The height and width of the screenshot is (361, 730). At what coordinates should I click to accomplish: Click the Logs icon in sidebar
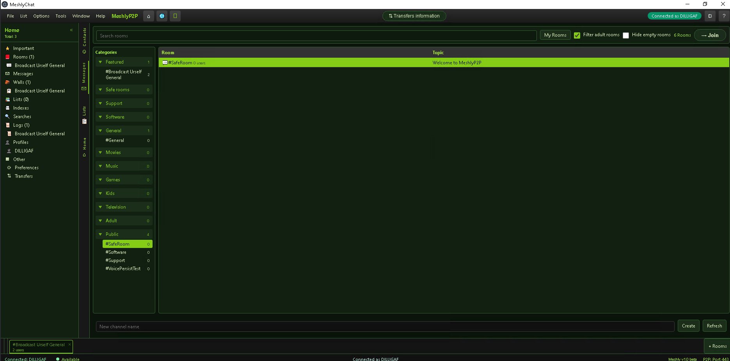(7, 125)
